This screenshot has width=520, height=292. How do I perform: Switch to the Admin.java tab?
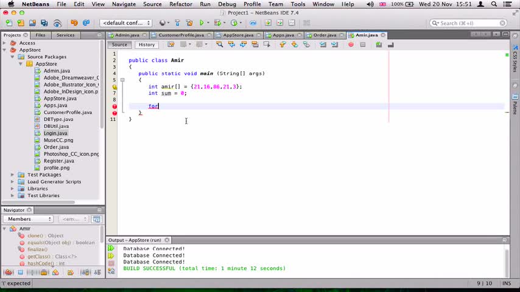(x=127, y=35)
